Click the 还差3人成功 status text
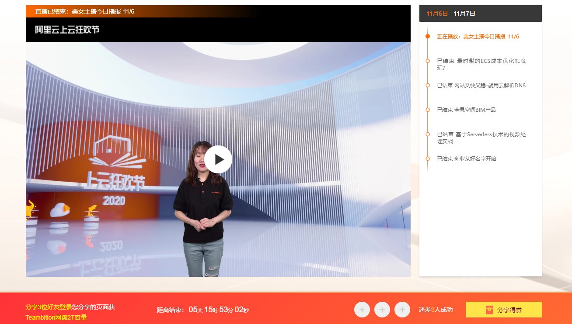 click(436, 310)
